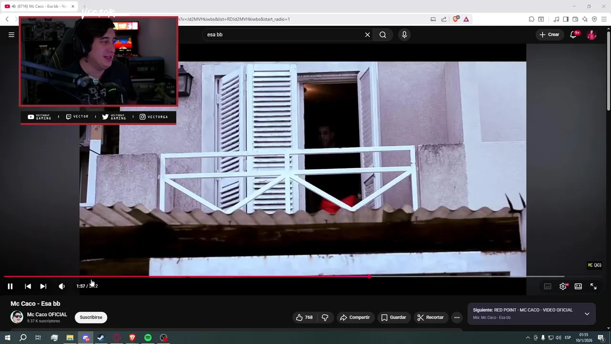Open Leo AI sparkle icon
This screenshot has width=611, height=344.
(585, 19)
